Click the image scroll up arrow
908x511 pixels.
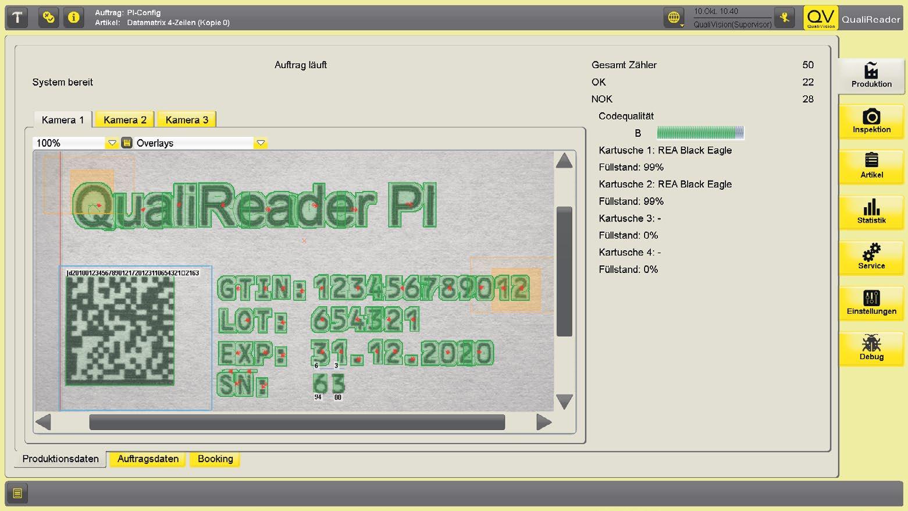click(x=564, y=161)
